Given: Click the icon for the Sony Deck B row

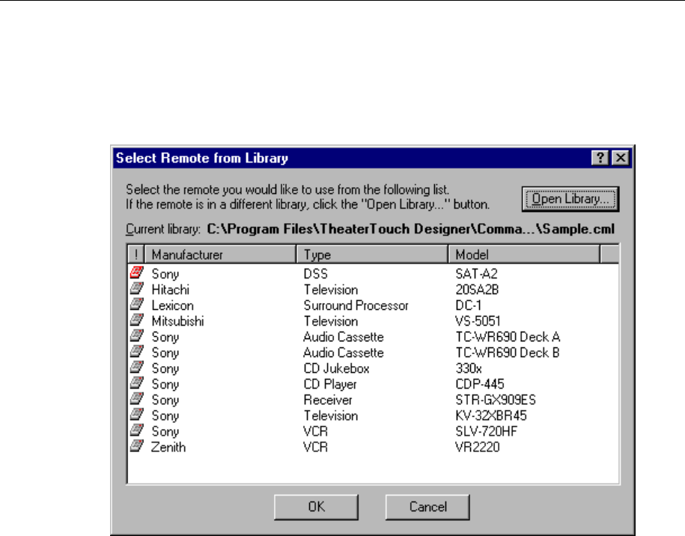Looking at the screenshot, I should pyautogui.click(x=137, y=351).
